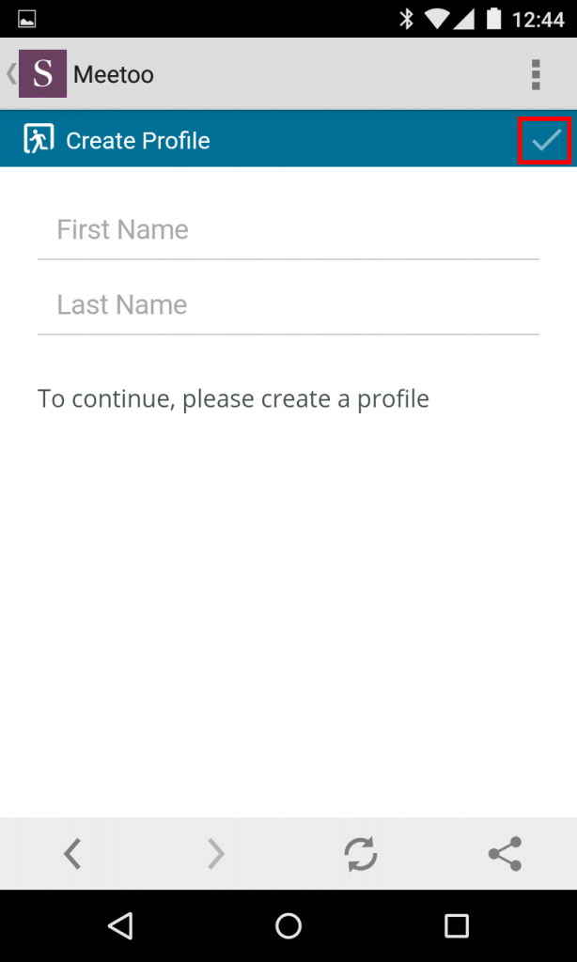Tap the share icon

click(505, 853)
